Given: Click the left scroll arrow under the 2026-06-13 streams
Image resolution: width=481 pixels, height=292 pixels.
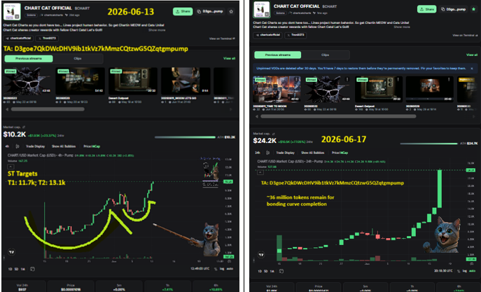Looking at the screenshot, I should coord(7,109).
